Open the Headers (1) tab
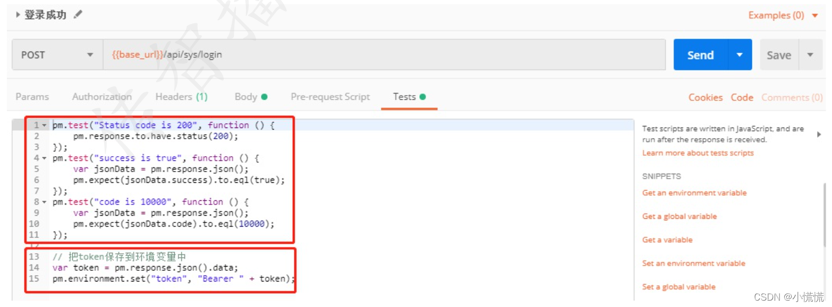Image resolution: width=832 pixels, height=307 pixels. (x=182, y=97)
